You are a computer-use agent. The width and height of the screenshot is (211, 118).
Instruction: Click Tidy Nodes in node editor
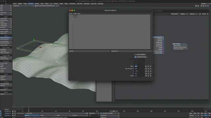(x=175, y=14)
